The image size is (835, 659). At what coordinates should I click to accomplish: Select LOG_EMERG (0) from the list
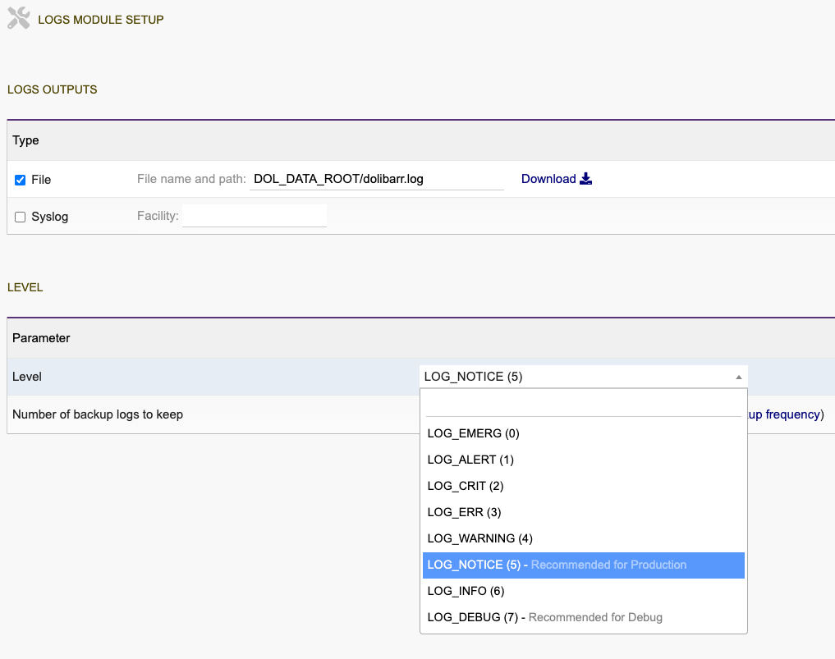coord(474,433)
